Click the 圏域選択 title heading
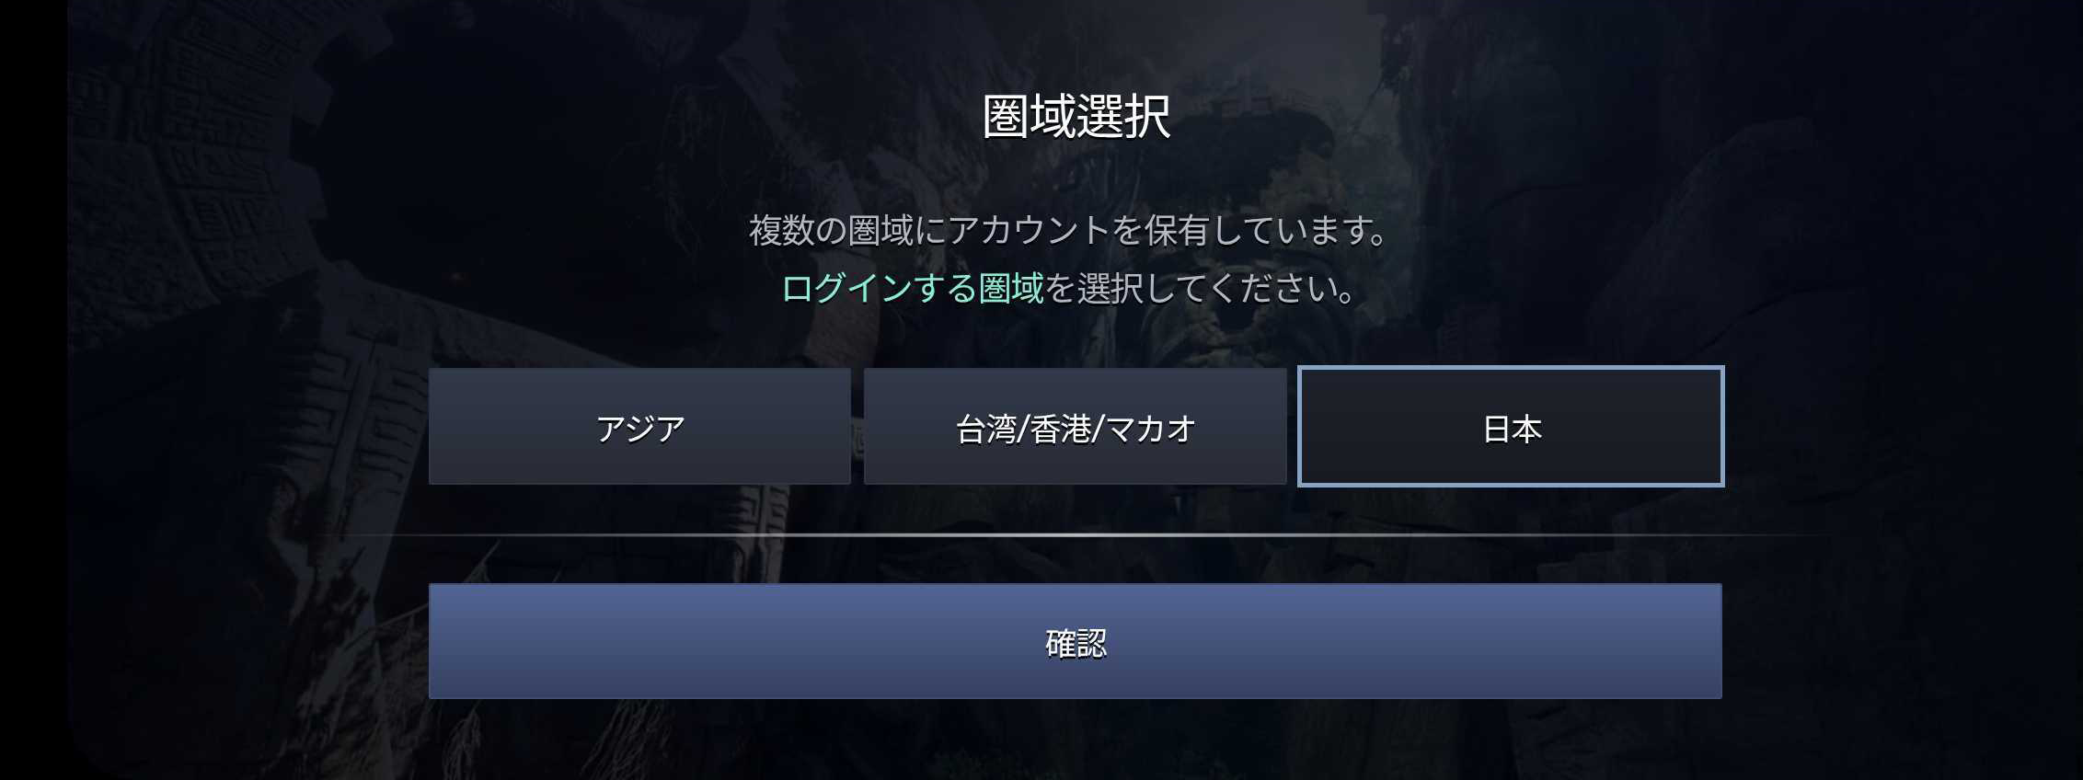The width and height of the screenshot is (2083, 780). tap(1076, 117)
